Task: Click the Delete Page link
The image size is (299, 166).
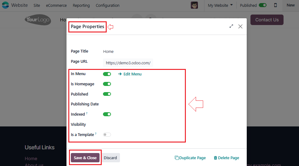Action: coord(229,158)
